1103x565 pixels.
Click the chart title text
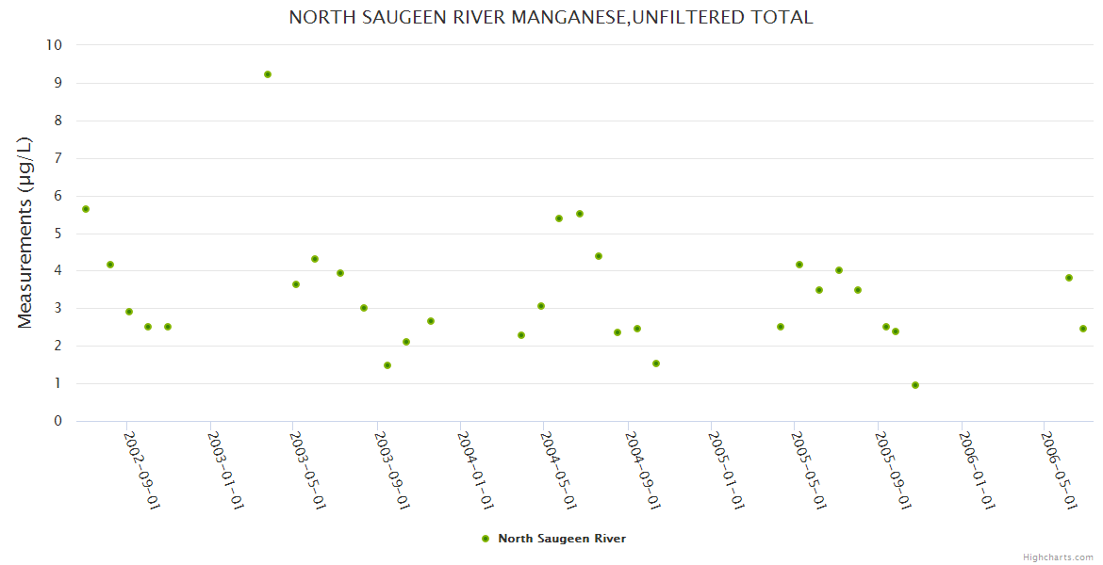pyautogui.click(x=551, y=18)
